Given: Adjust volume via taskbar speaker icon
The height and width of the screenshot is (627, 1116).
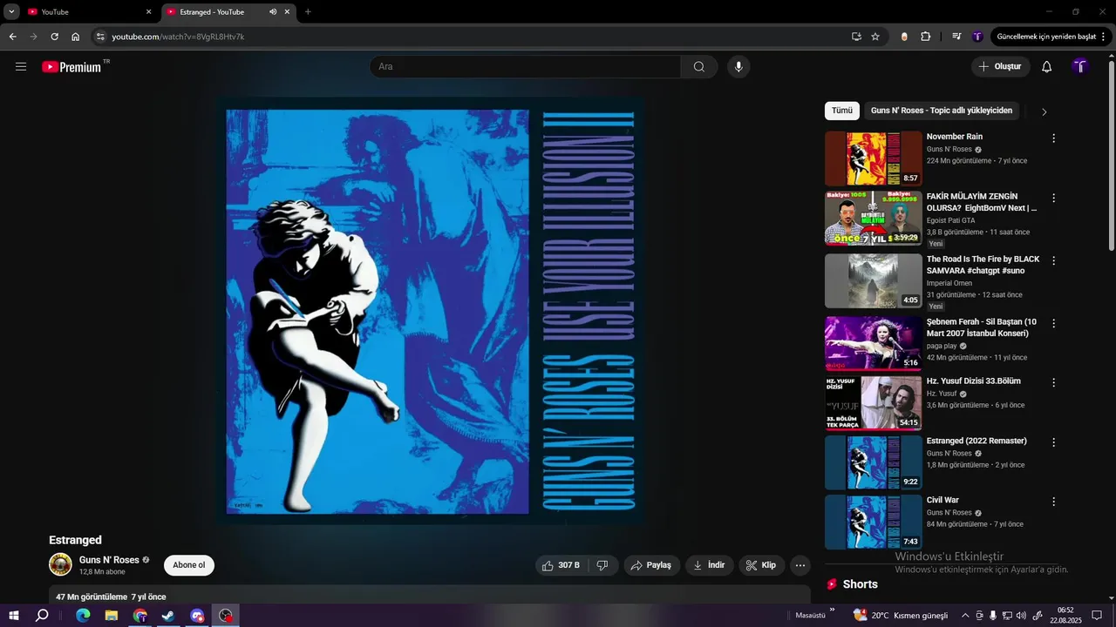Looking at the screenshot, I should 1022,616.
